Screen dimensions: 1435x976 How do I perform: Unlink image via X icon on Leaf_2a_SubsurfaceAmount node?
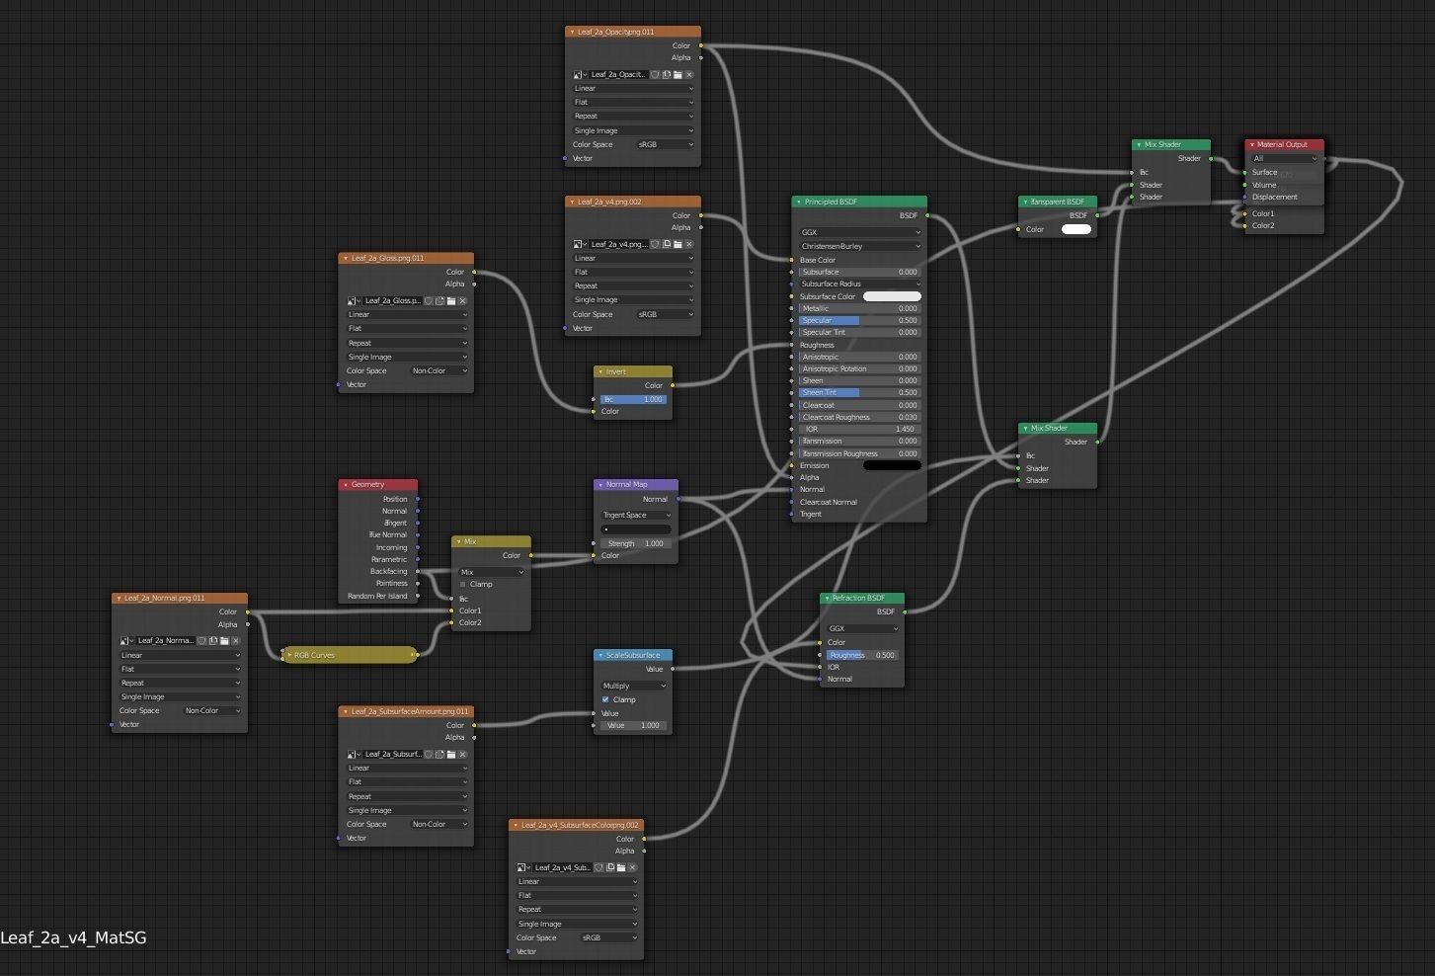point(462,754)
